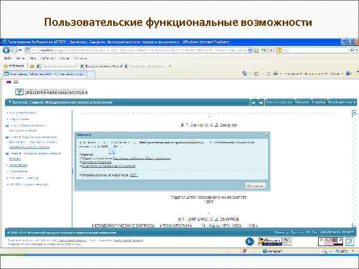Click the 16+ age rating badge
Viewport: 359px width, 269px height.
pos(250,241)
